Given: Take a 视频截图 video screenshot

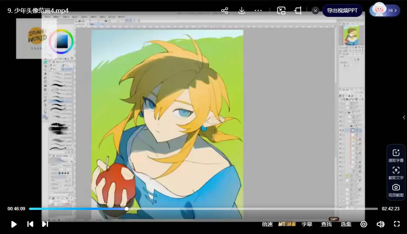Looking at the screenshot, I should pyautogui.click(x=396, y=190).
